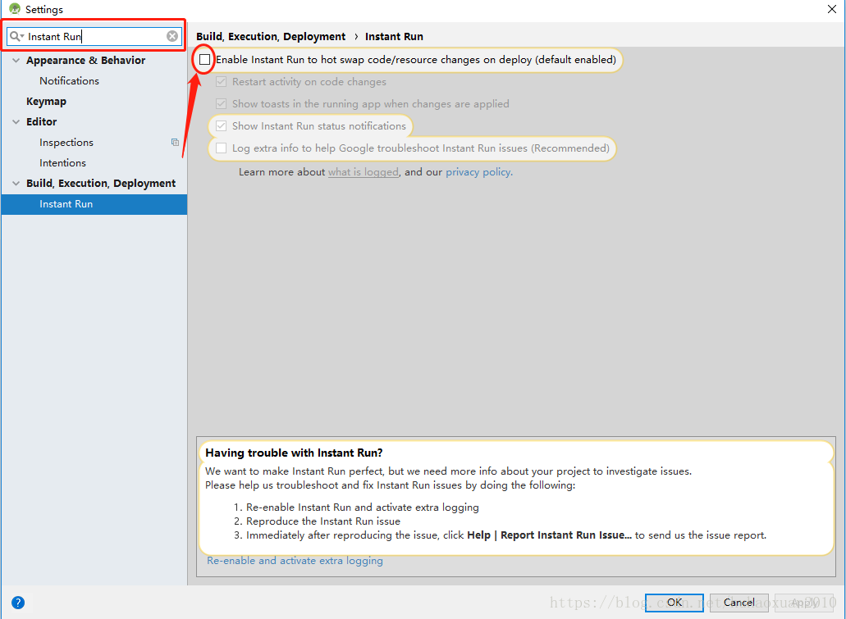Select Instant Run in settings tree
This screenshot has width=846, height=619.
click(94, 204)
